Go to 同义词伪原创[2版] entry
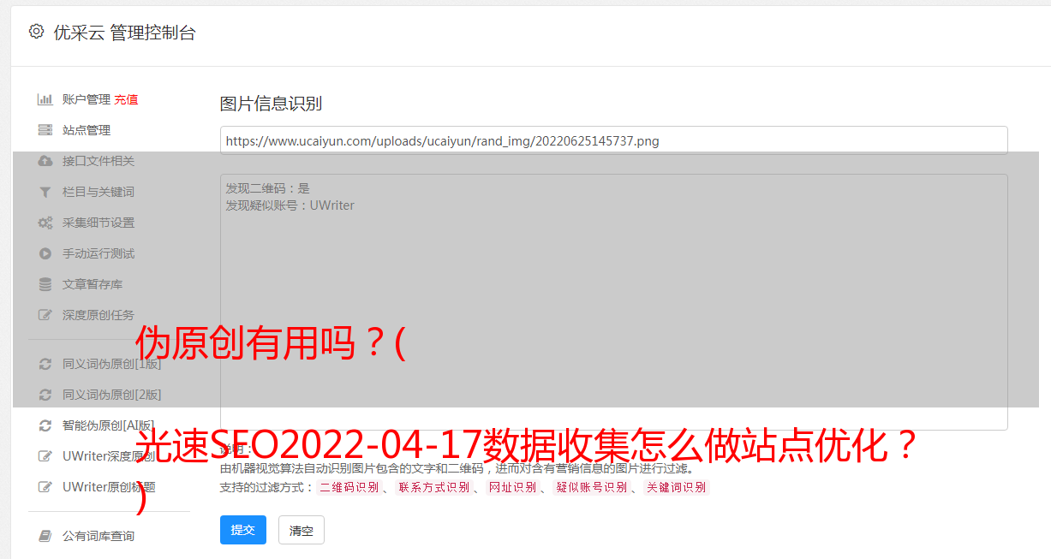 [99, 395]
